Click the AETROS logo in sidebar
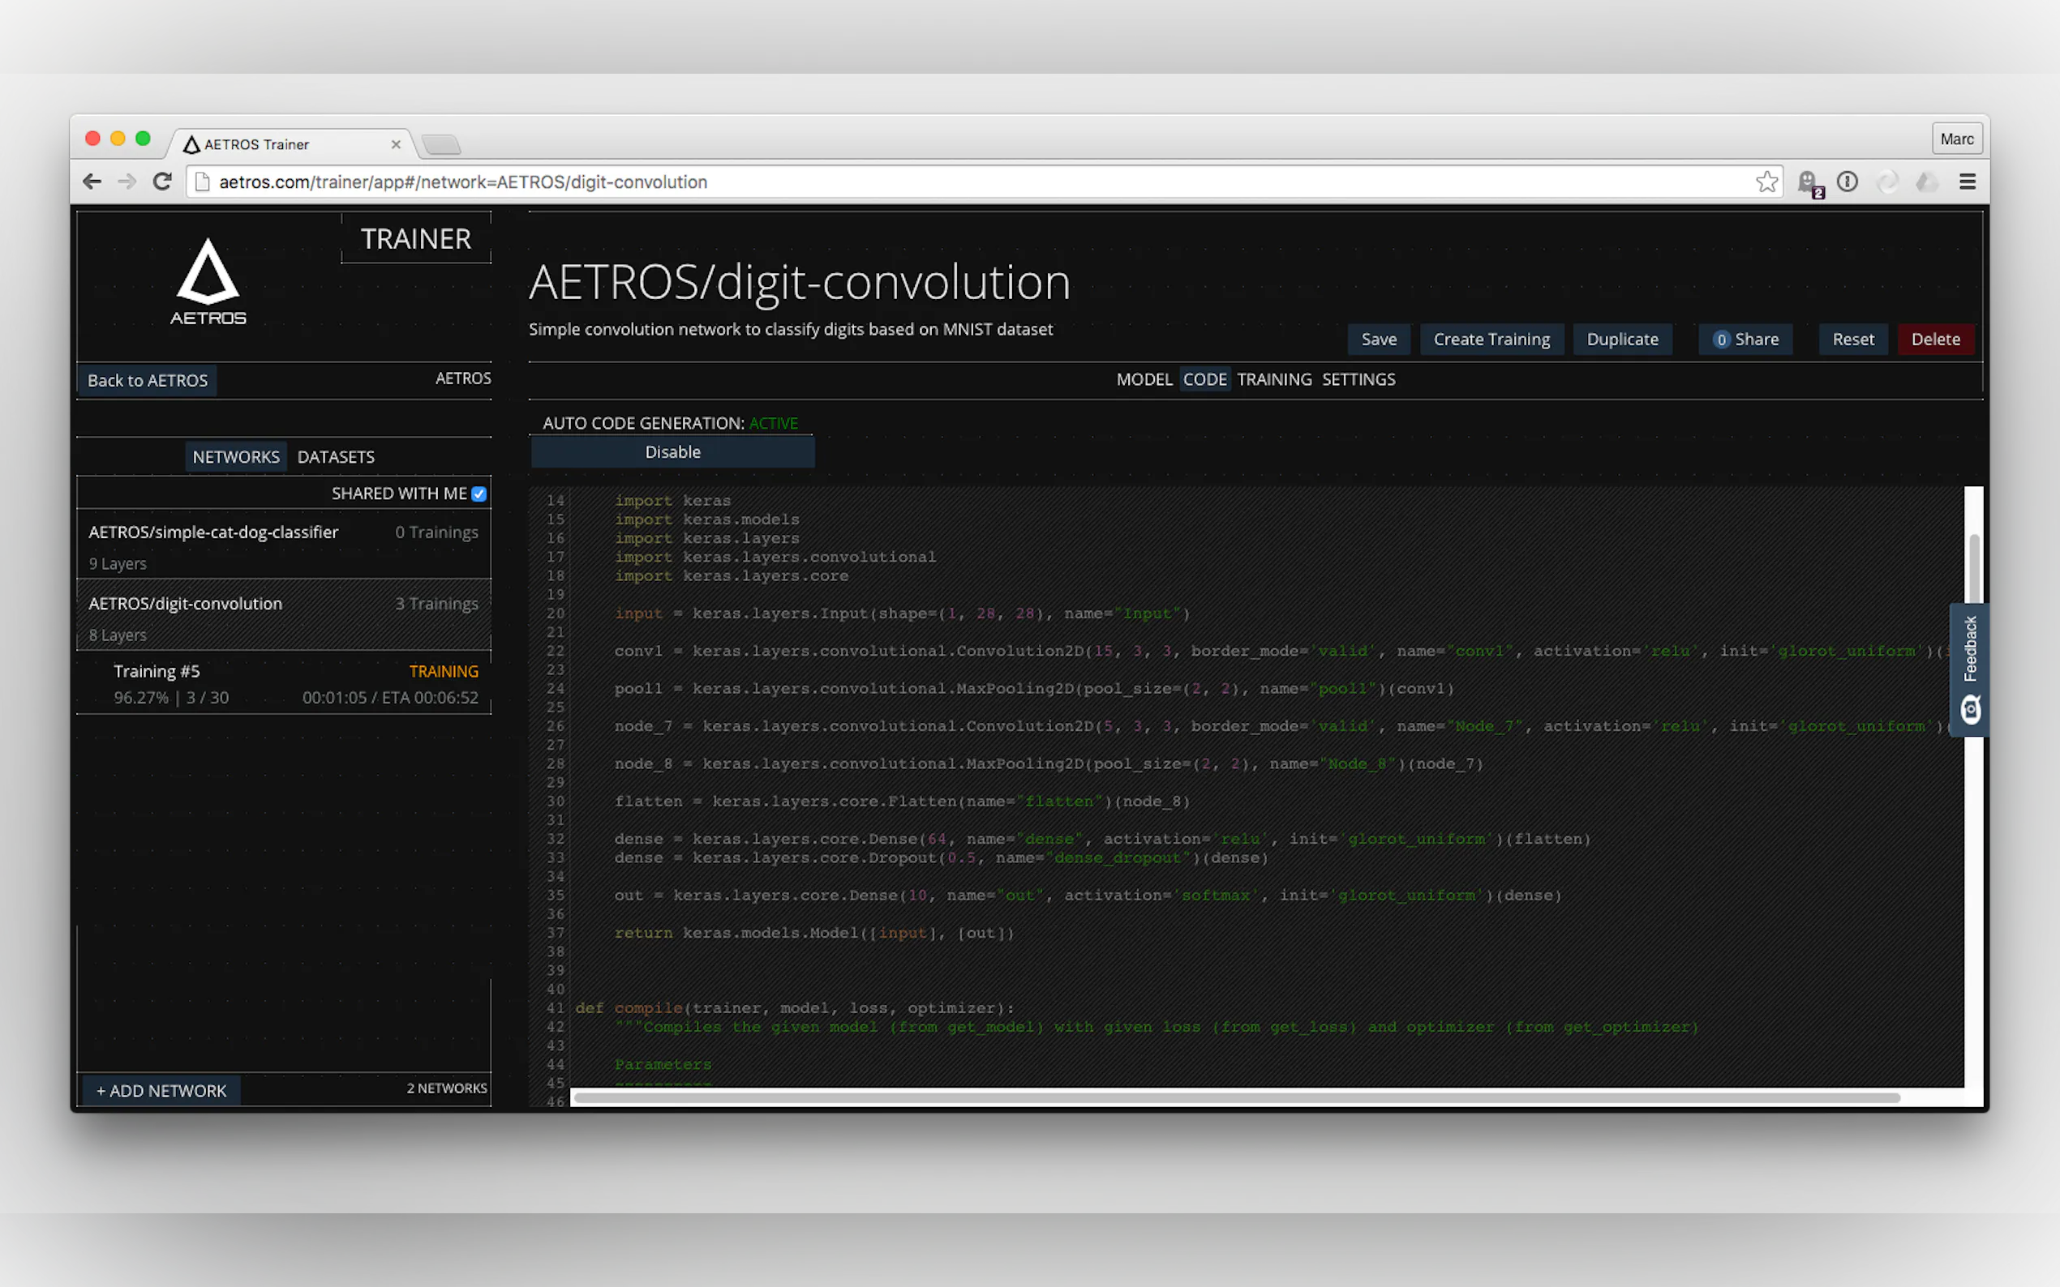This screenshot has width=2060, height=1287. [x=208, y=281]
